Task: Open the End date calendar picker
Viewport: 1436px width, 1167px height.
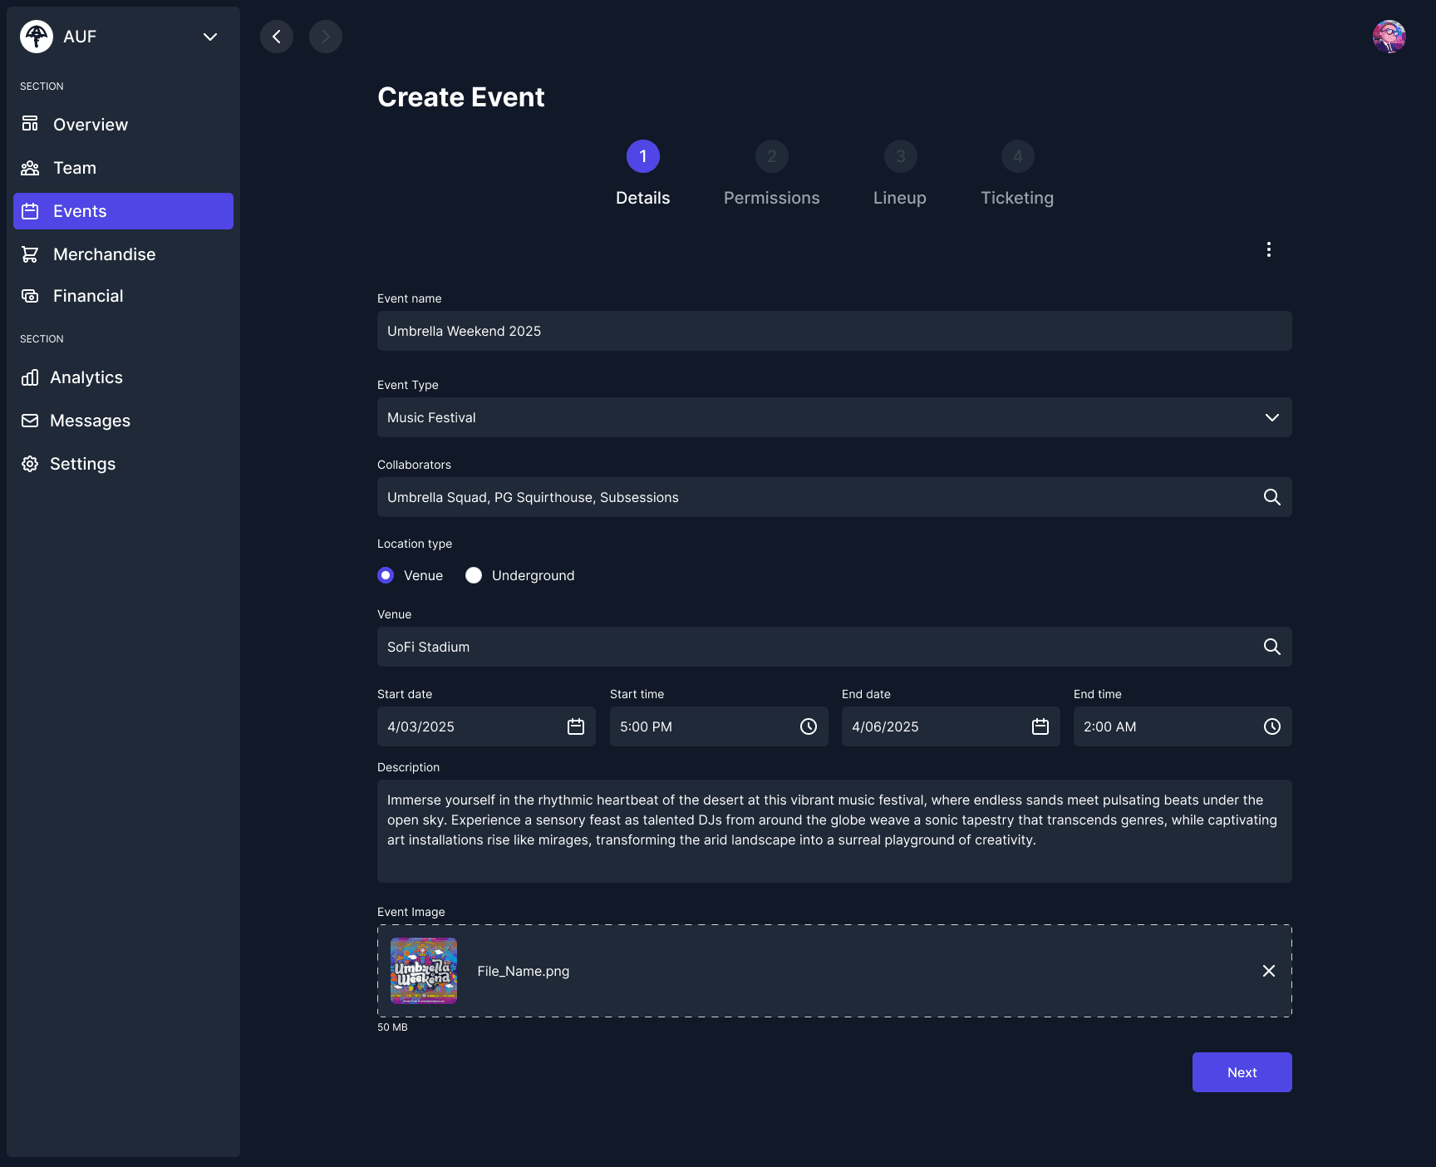Action: pyautogui.click(x=1040, y=726)
